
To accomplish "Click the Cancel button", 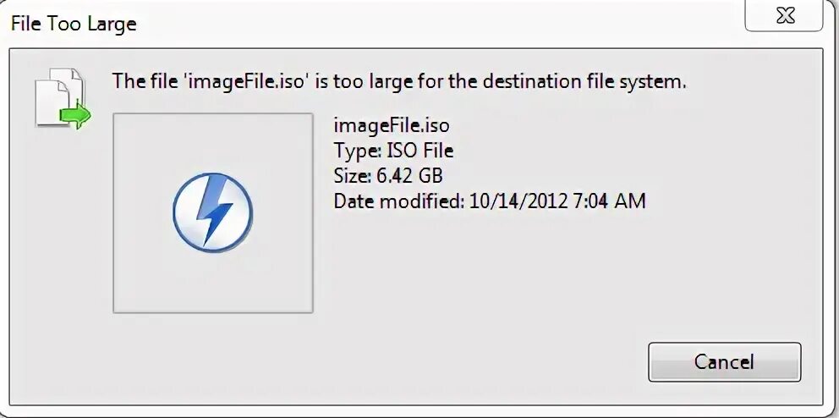I will [x=724, y=361].
